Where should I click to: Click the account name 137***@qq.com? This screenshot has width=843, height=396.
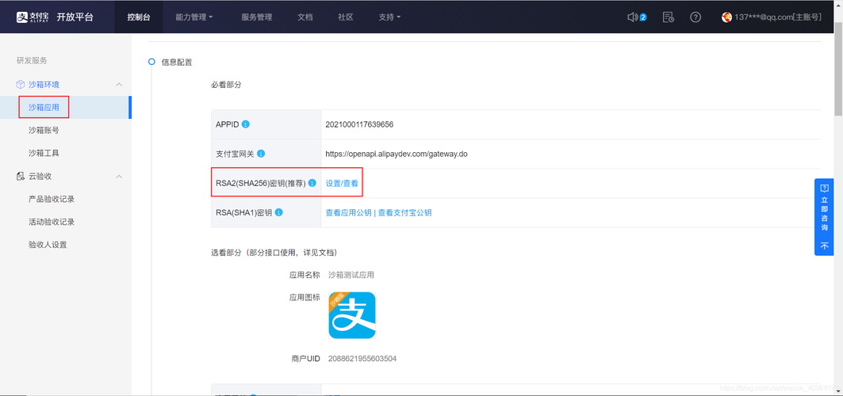[777, 17]
